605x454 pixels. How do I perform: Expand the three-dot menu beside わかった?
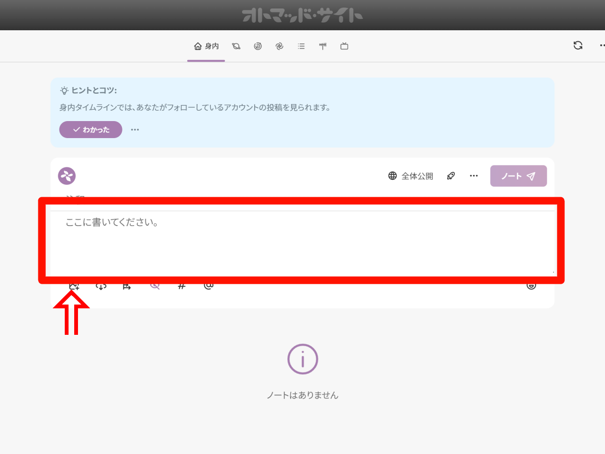click(135, 130)
